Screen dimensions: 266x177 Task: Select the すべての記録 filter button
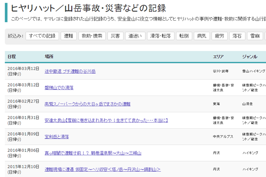tap(42, 36)
